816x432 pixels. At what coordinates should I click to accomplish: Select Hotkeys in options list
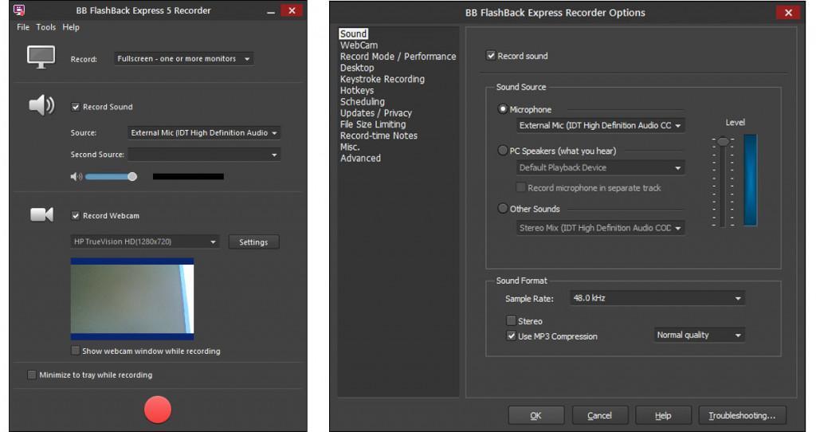coord(356,91)
